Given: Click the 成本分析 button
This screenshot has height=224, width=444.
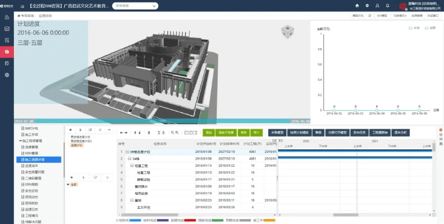Looking at the screenshot, I should 401,133.
